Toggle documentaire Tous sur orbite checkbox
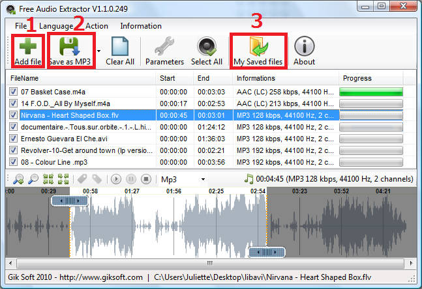This screenshot has width=422, height=289. point(13,127)
